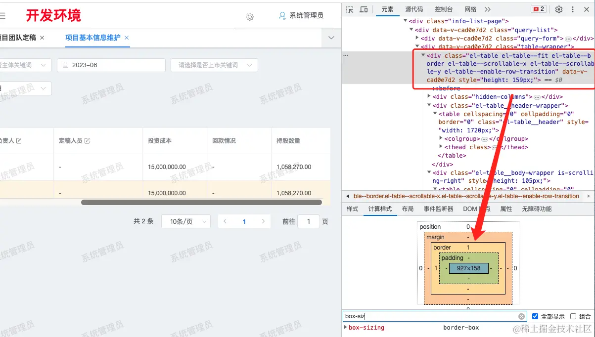Click the 系统管理员 user avatar icon
The width and height of the screenshot is (595, 337).
click(282, 16)
